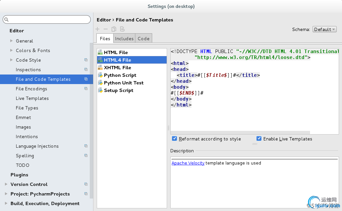Select the HTML File template

[x=132, y=52]
